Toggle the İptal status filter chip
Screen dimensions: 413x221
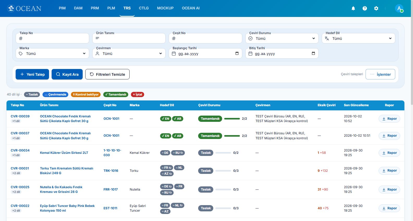tap(137, 94)
